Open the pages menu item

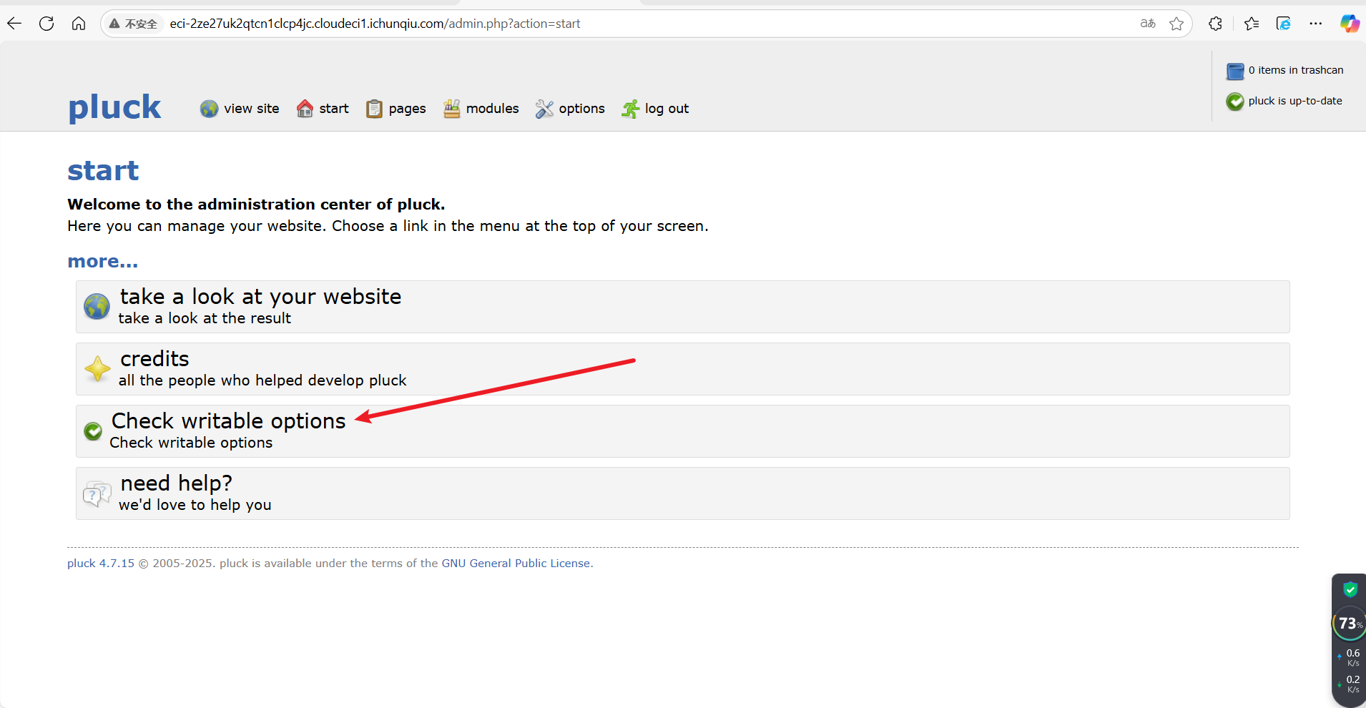tap(408, 109)
